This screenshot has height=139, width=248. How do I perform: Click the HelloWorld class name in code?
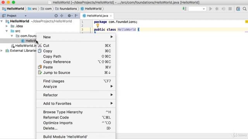click(x=127, y=29)
